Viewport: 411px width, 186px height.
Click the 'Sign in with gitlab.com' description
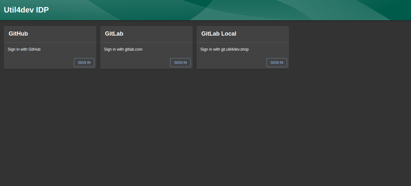click(x=123, y=49)
